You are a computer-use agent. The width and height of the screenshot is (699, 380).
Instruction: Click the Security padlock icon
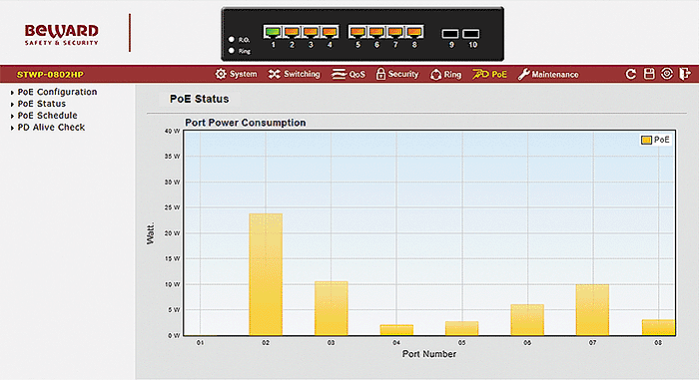pyautogui.click(x=380, y=74)
